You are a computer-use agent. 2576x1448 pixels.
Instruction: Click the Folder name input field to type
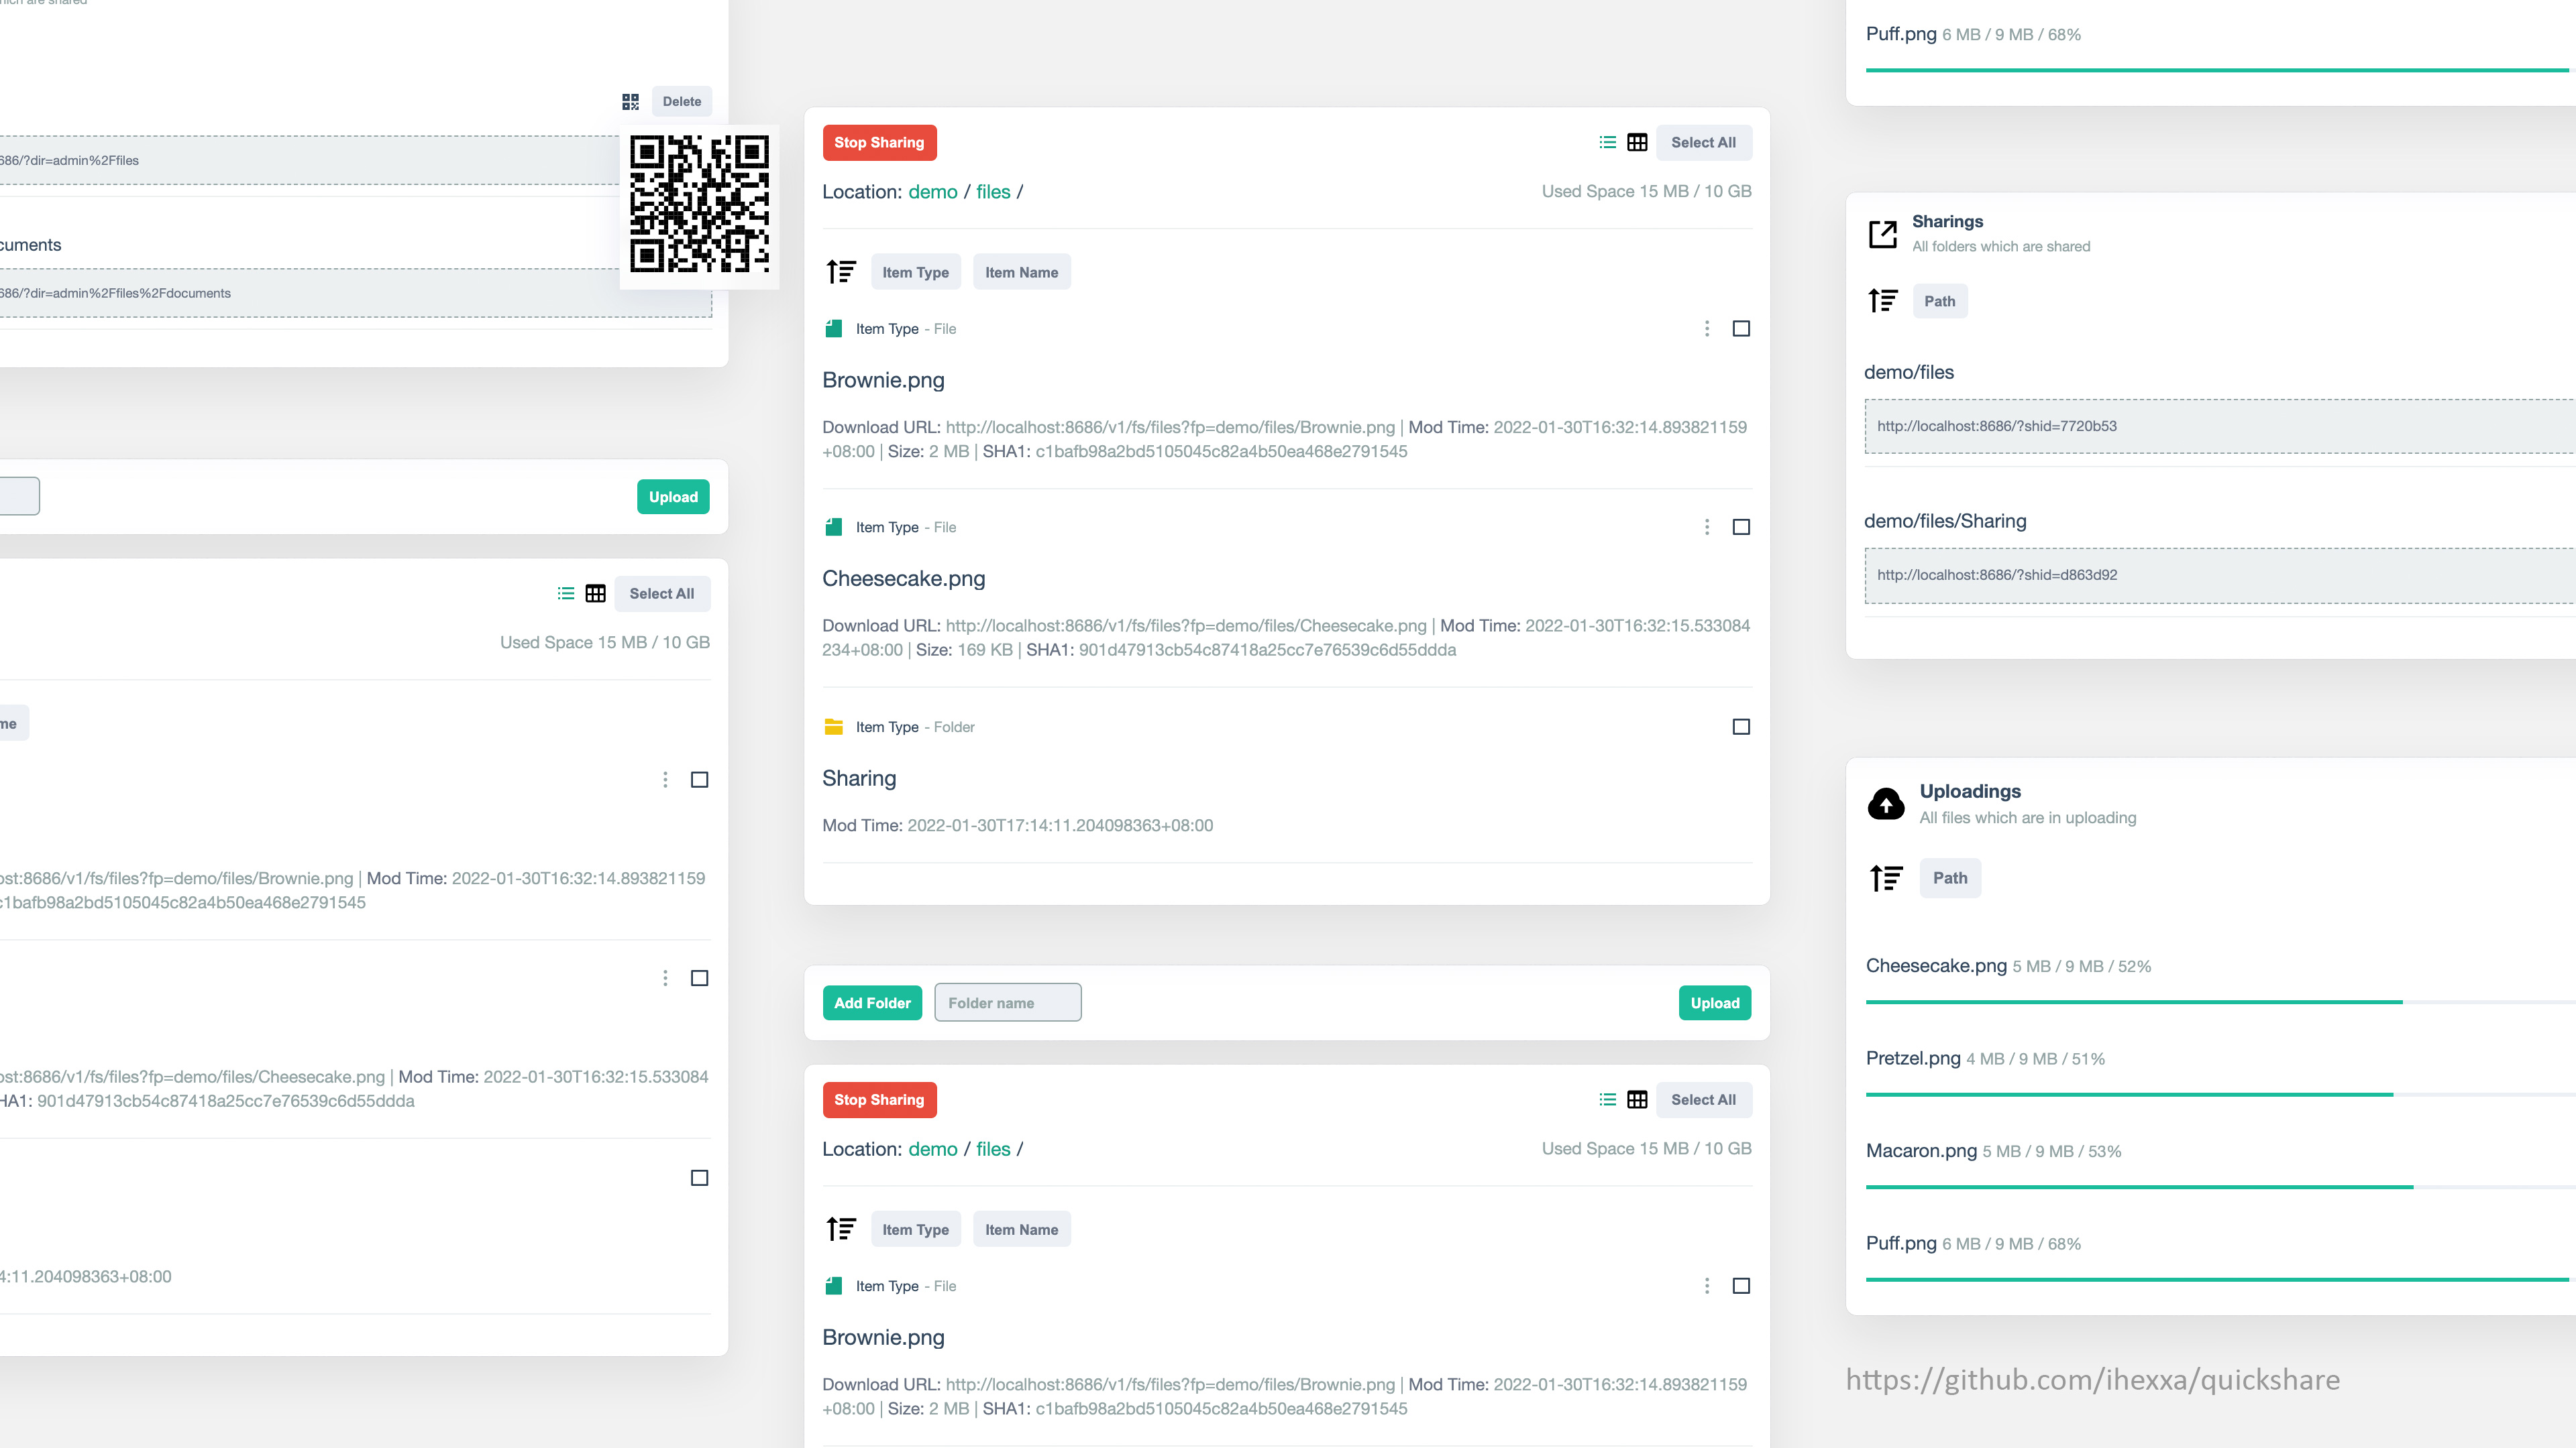1007,1002
